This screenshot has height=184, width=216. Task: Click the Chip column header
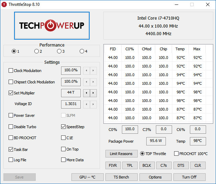[163, 49]
